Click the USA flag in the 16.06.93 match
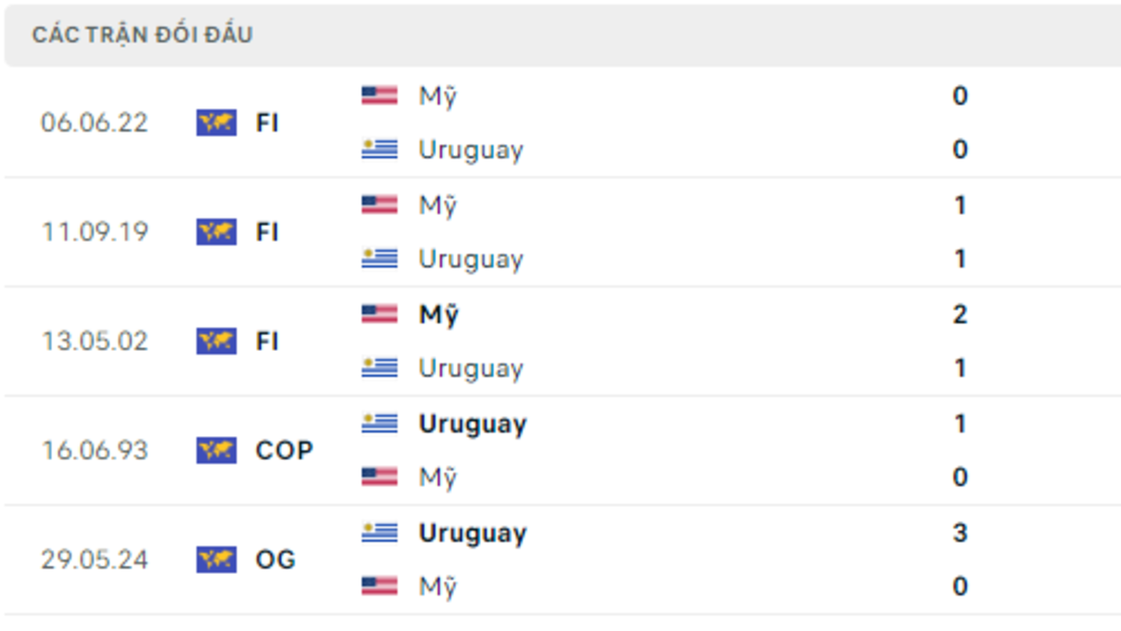The height and width of the screenshot is (631, 1121). tap(379, 477)
